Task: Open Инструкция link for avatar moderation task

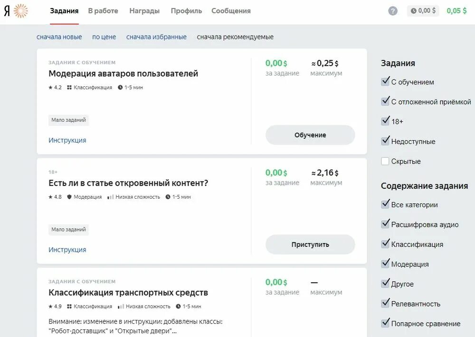Action: coord(67,140)
